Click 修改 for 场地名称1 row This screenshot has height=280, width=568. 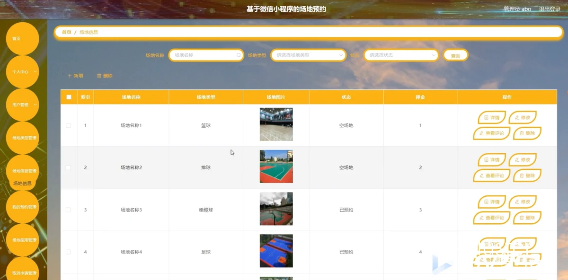[x=523, y=117]
